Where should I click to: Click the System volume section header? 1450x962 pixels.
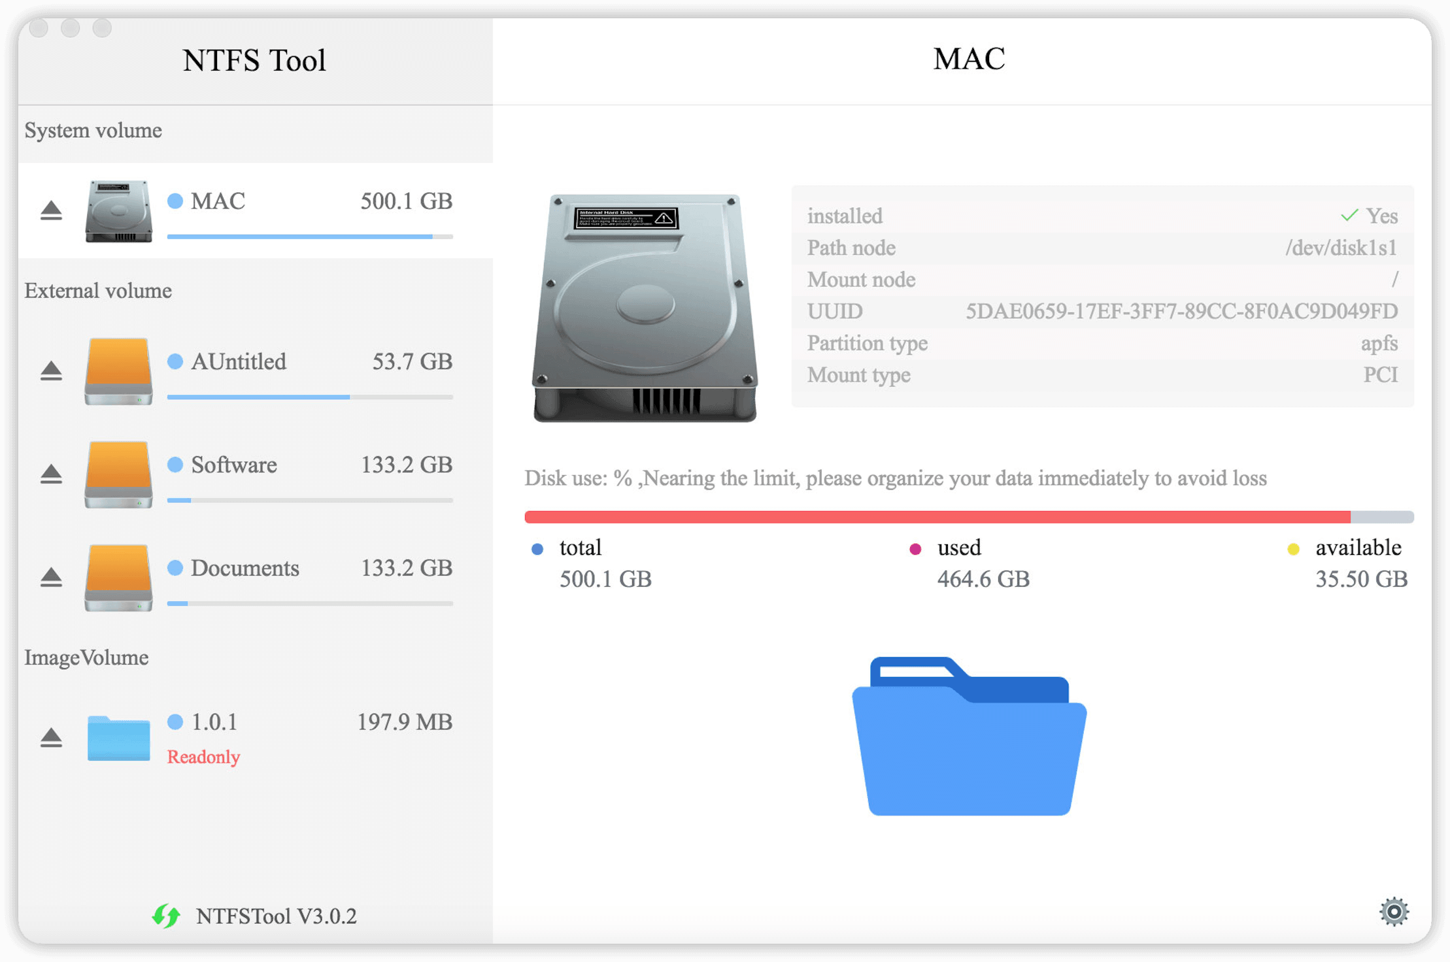(x=93, y=130)
